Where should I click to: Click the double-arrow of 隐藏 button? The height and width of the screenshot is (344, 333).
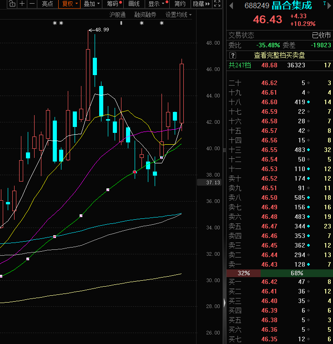coord(207,4)
